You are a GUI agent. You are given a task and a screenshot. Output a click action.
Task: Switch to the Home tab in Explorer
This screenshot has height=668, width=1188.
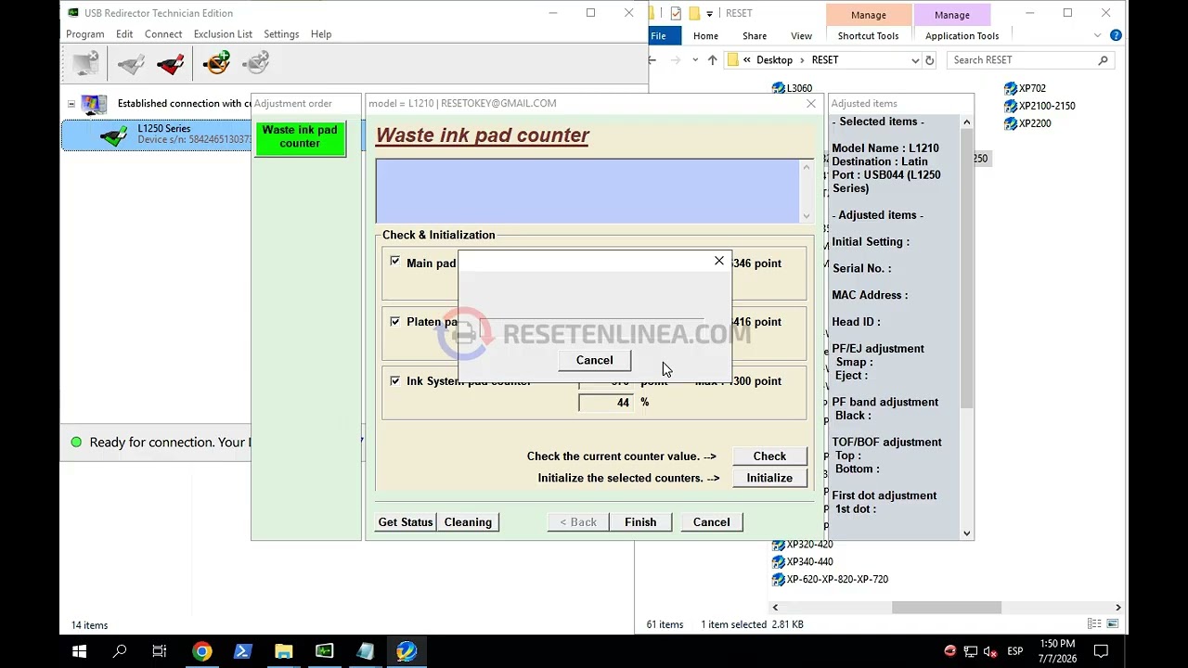705,36
